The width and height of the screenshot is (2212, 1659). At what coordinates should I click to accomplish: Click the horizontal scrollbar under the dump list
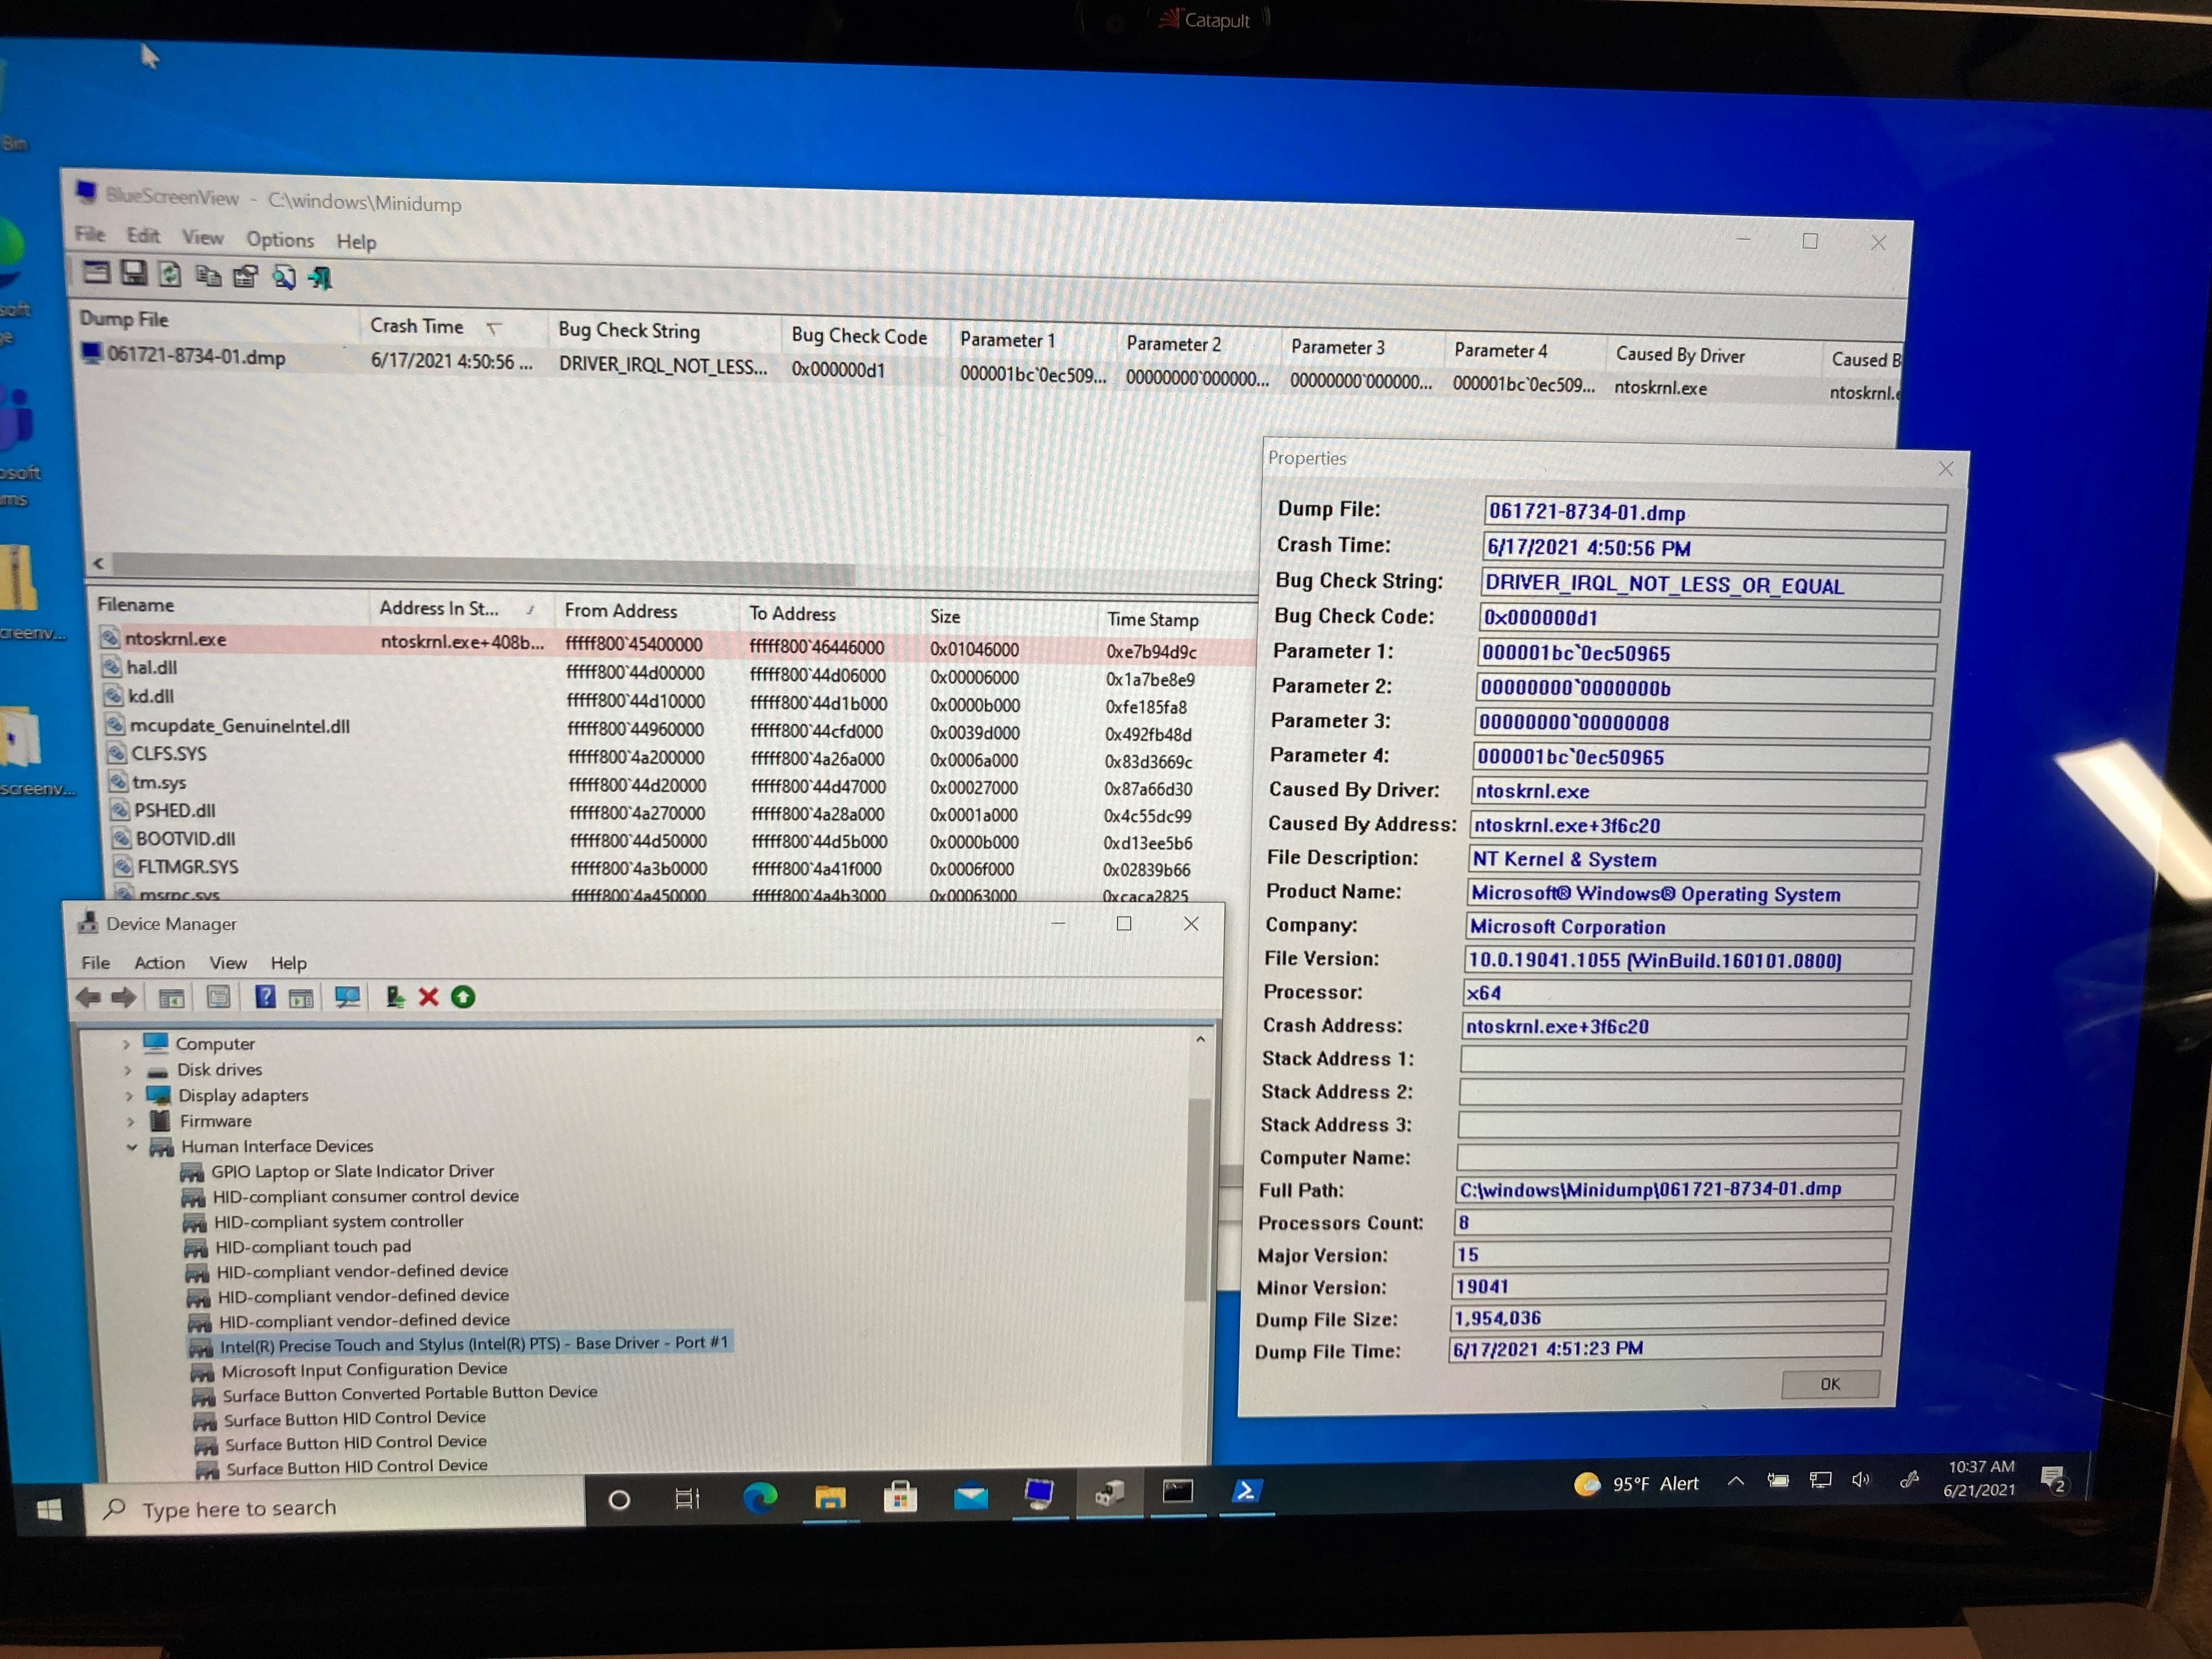click(x=480, y=566)
